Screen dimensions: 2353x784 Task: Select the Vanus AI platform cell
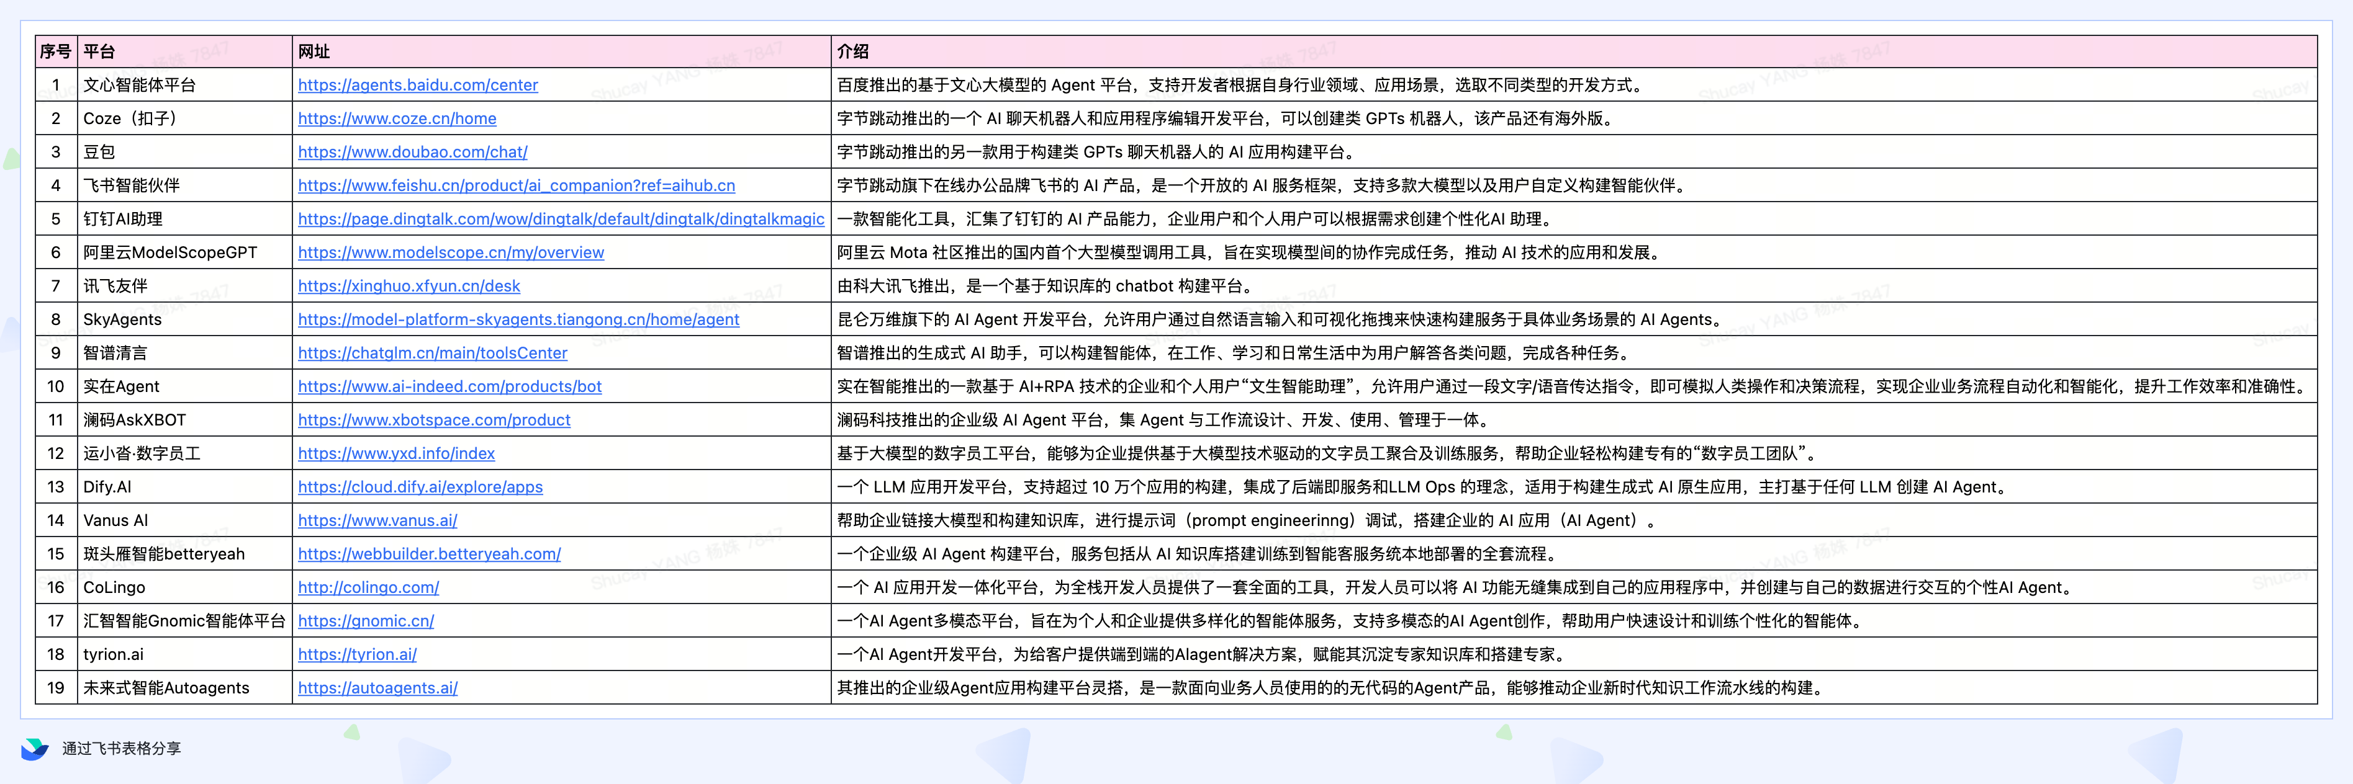pos(184,520)
